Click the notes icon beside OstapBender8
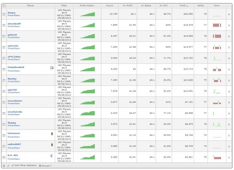The width and height of the screenshot is (234, 170). (52, 68)
